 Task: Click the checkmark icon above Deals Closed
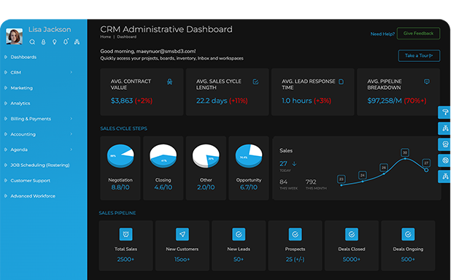tap(352, 234)
